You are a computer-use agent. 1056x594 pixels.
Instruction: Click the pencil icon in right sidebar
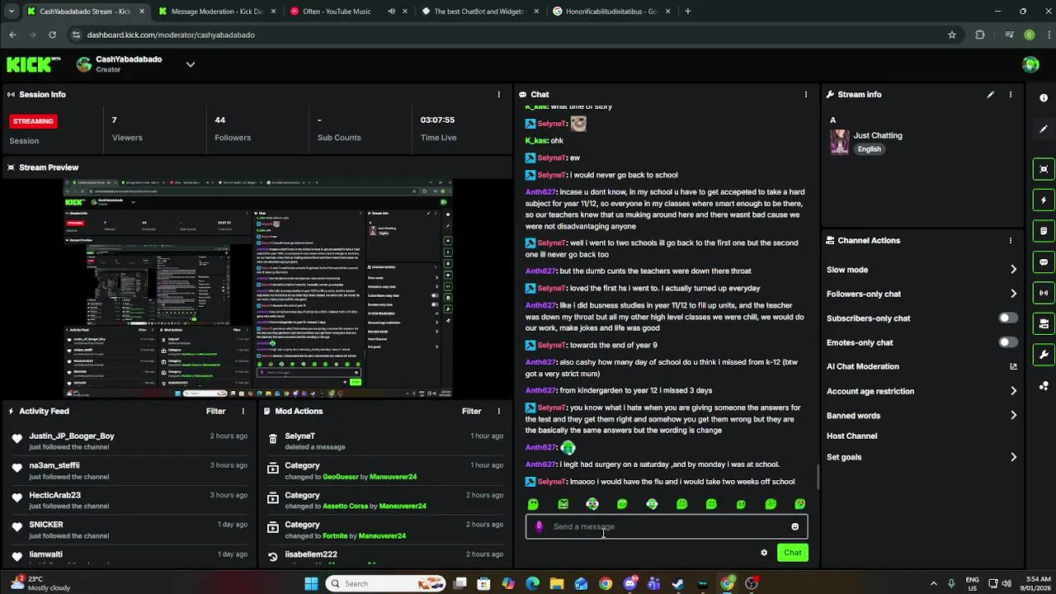1044,129
